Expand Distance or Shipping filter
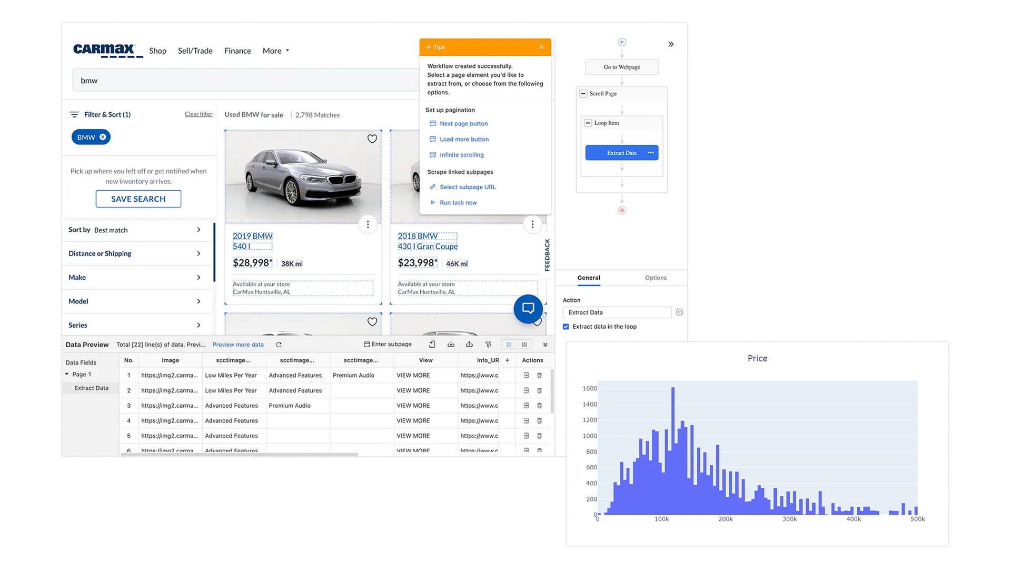 click(136, 253)
